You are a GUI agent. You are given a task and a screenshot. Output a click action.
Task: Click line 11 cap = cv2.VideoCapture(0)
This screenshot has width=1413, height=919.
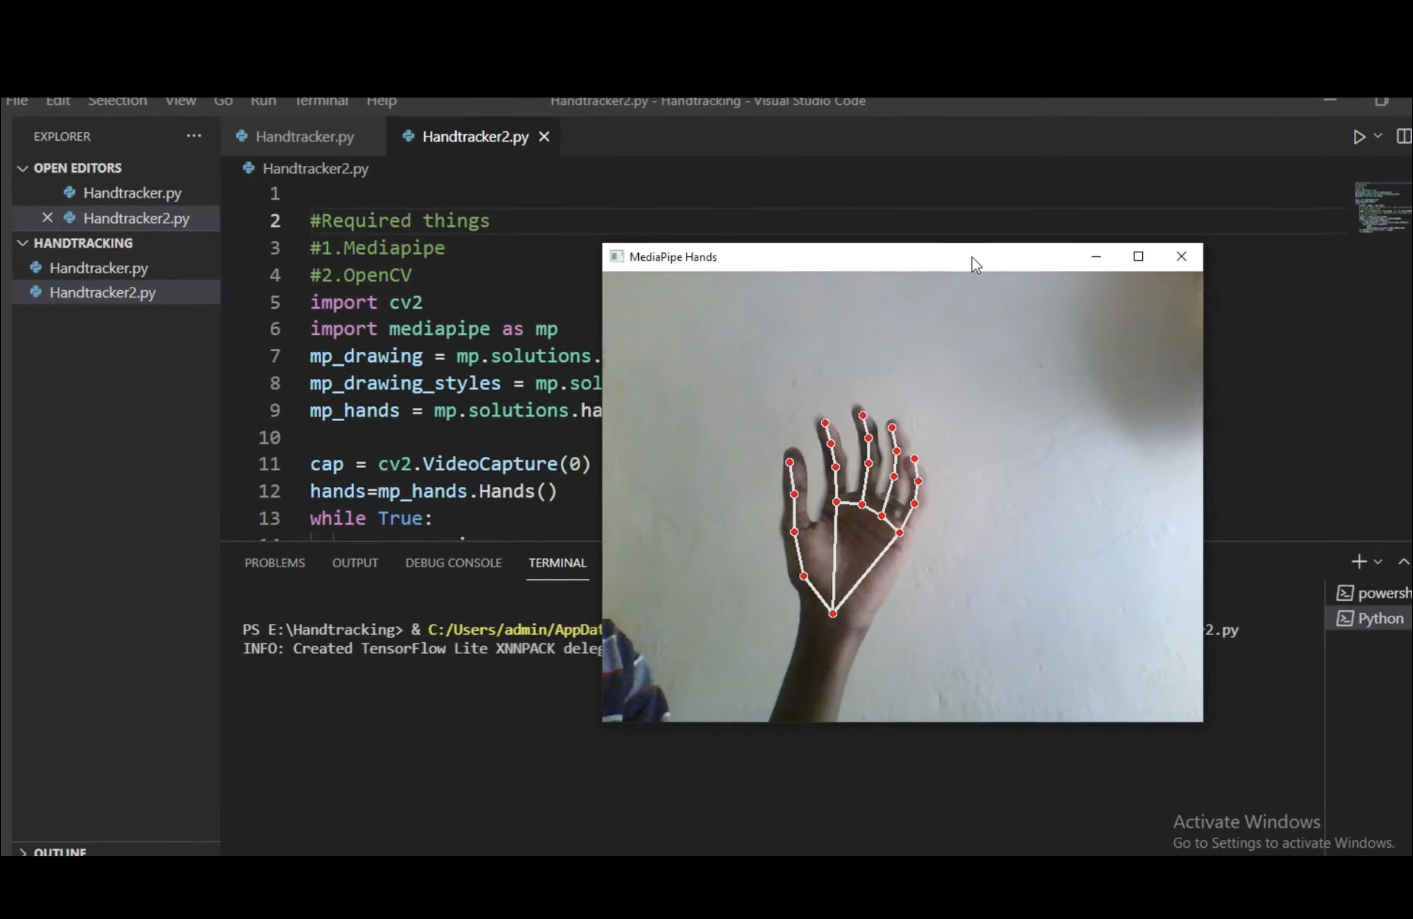coord(450,464)
